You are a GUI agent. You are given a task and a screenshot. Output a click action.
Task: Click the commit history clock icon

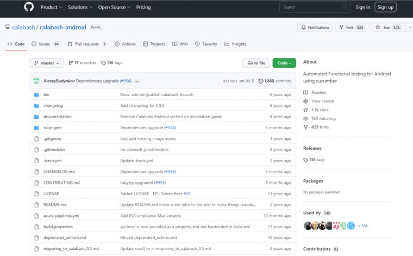click(260, 81)
